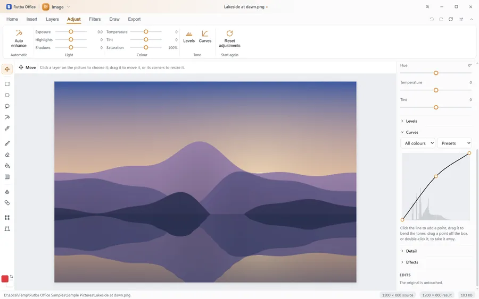Open the Home tab

point(12,19)
